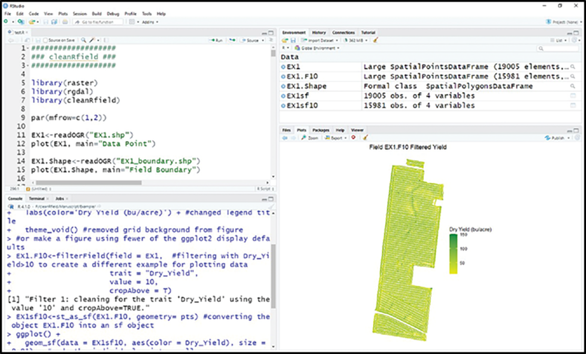Click the magnifier icon for EX1 row

pyautogui.click(x=573, y=67)
